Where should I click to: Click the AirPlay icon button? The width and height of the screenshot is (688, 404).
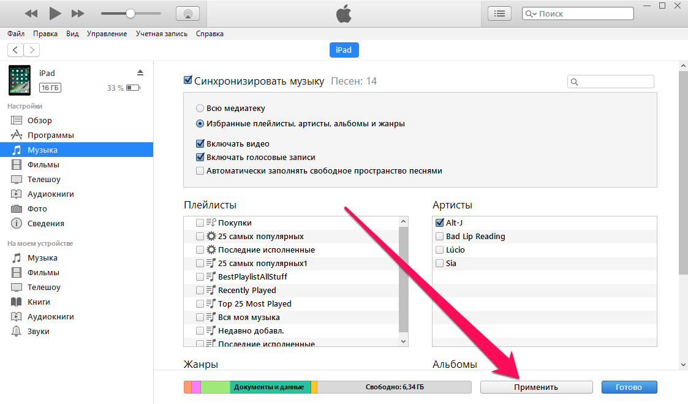(188, 13)
